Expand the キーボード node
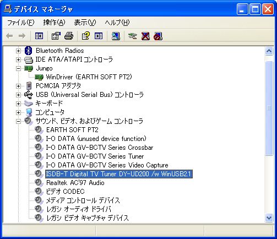Viewport: 277px width, 239px height. pyautogui.click(x=18, y=104)
